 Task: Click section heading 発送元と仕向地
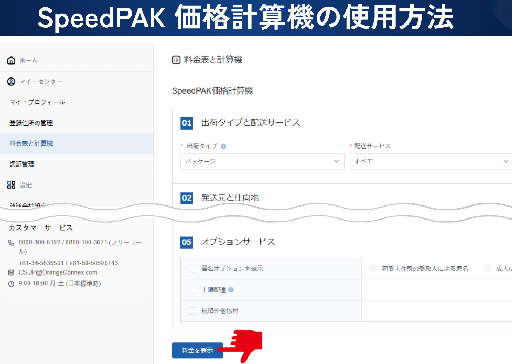coord(230,197)
